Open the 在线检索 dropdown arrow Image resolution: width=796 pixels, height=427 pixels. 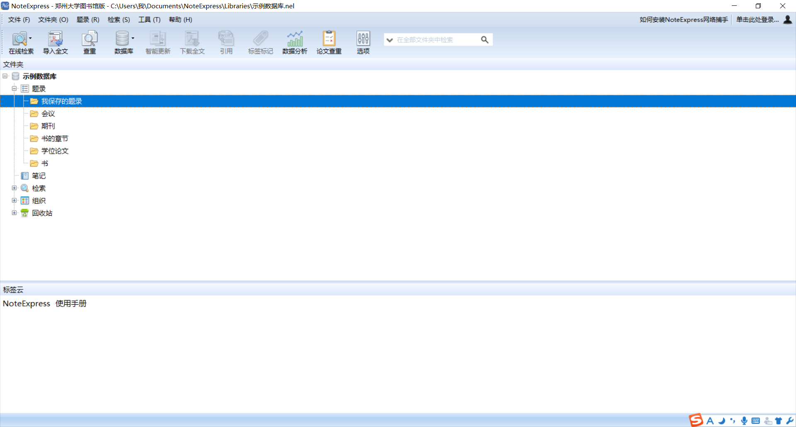[x=30, y=38]
